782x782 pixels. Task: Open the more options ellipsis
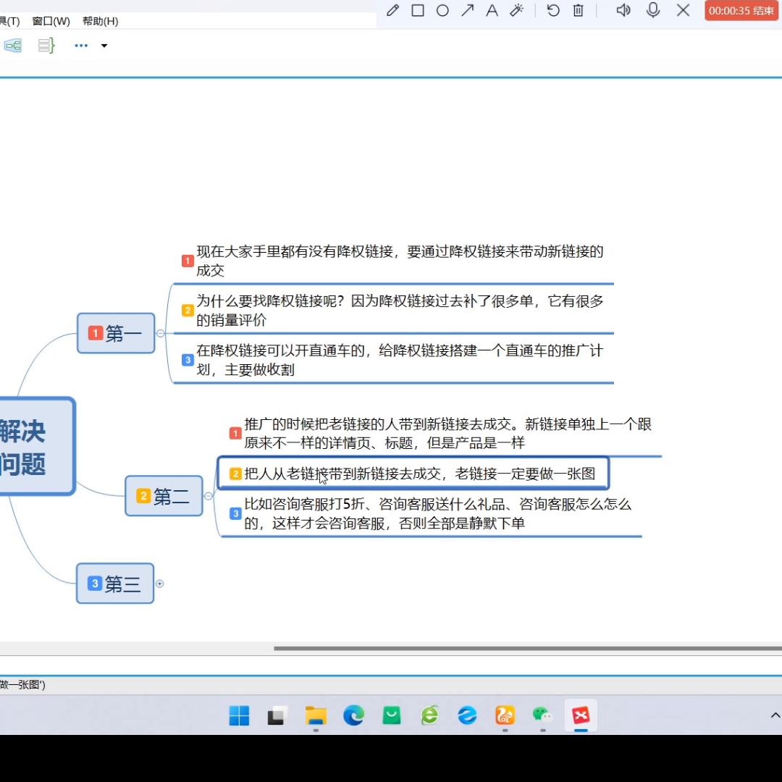click(81, 46)
